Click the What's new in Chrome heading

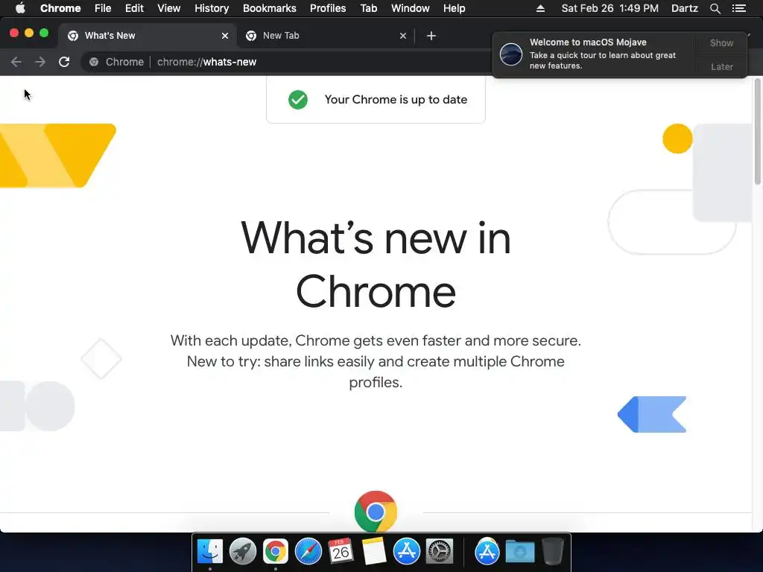(x=376, y=264)
